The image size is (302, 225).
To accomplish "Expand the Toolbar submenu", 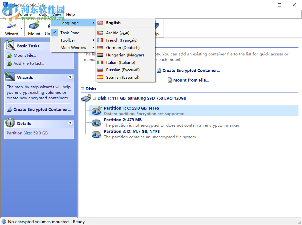I will coord(73,40).
